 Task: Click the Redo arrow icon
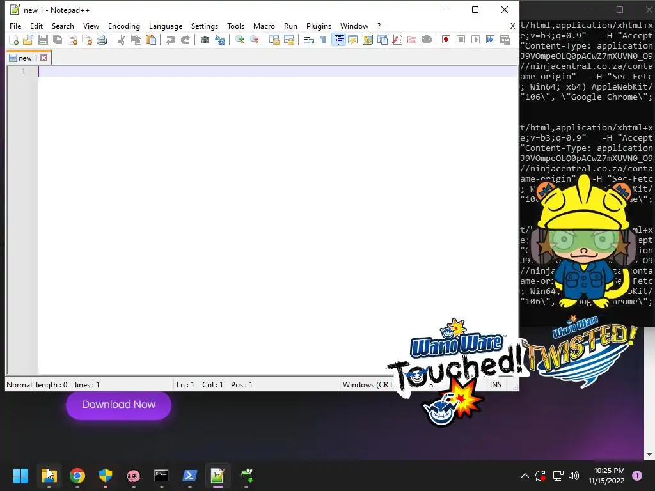pyautogui.click(x=185, y=40)
